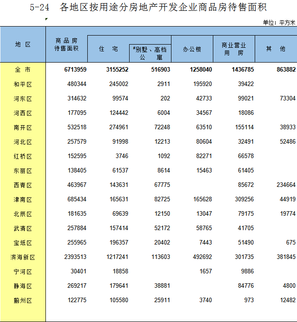The height and width of the screenshot is (322, 297).
Task: Select the 河西区 row label
Action: (x=23, y=113)
